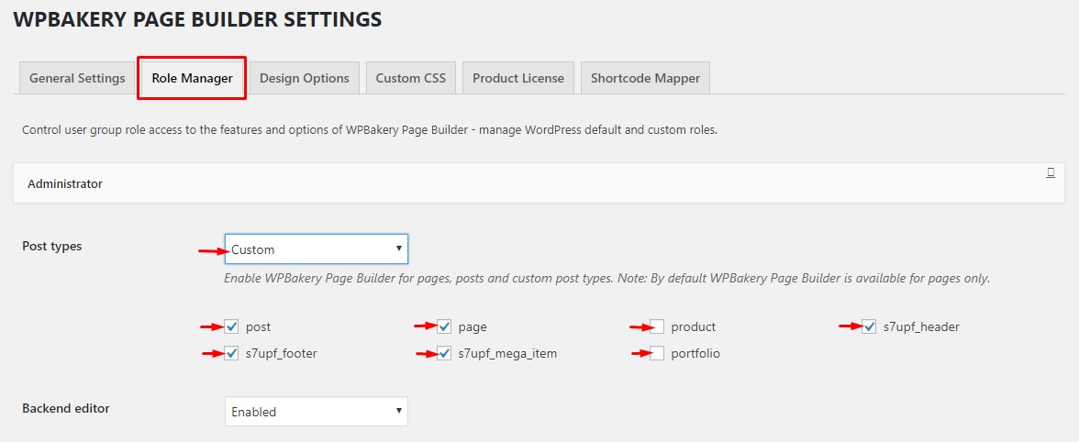This screenshot has height=442, width=1079.
Task: Click the portfolio label text
Action: click(695, 354)
